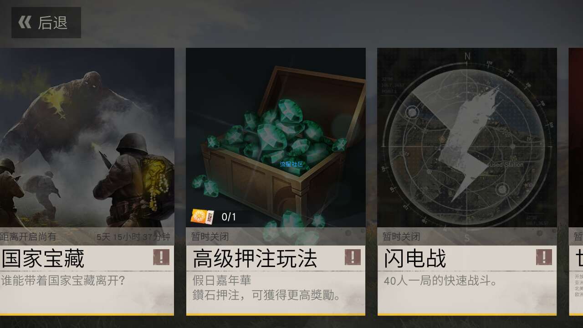Click the orange ticket icon next to 0/1

202,217
